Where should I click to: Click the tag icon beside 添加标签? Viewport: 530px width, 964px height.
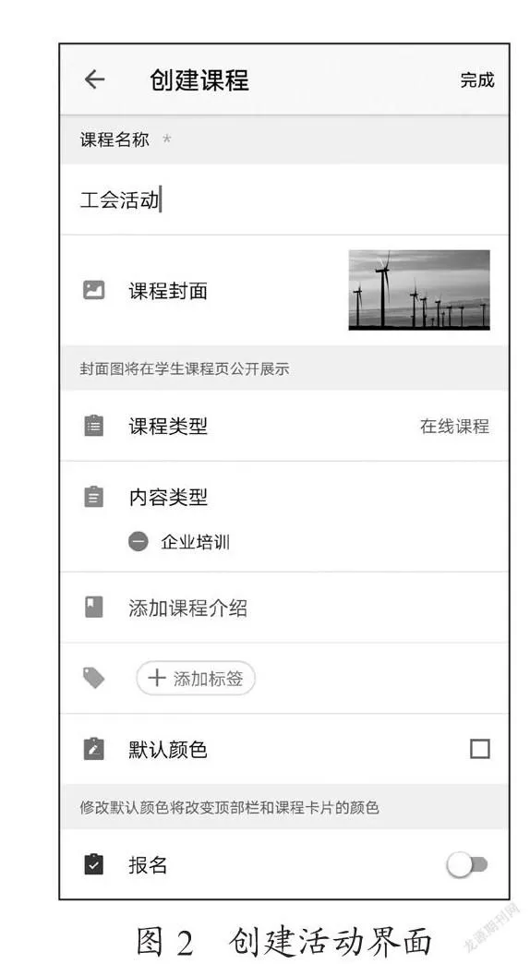point(93,678)
